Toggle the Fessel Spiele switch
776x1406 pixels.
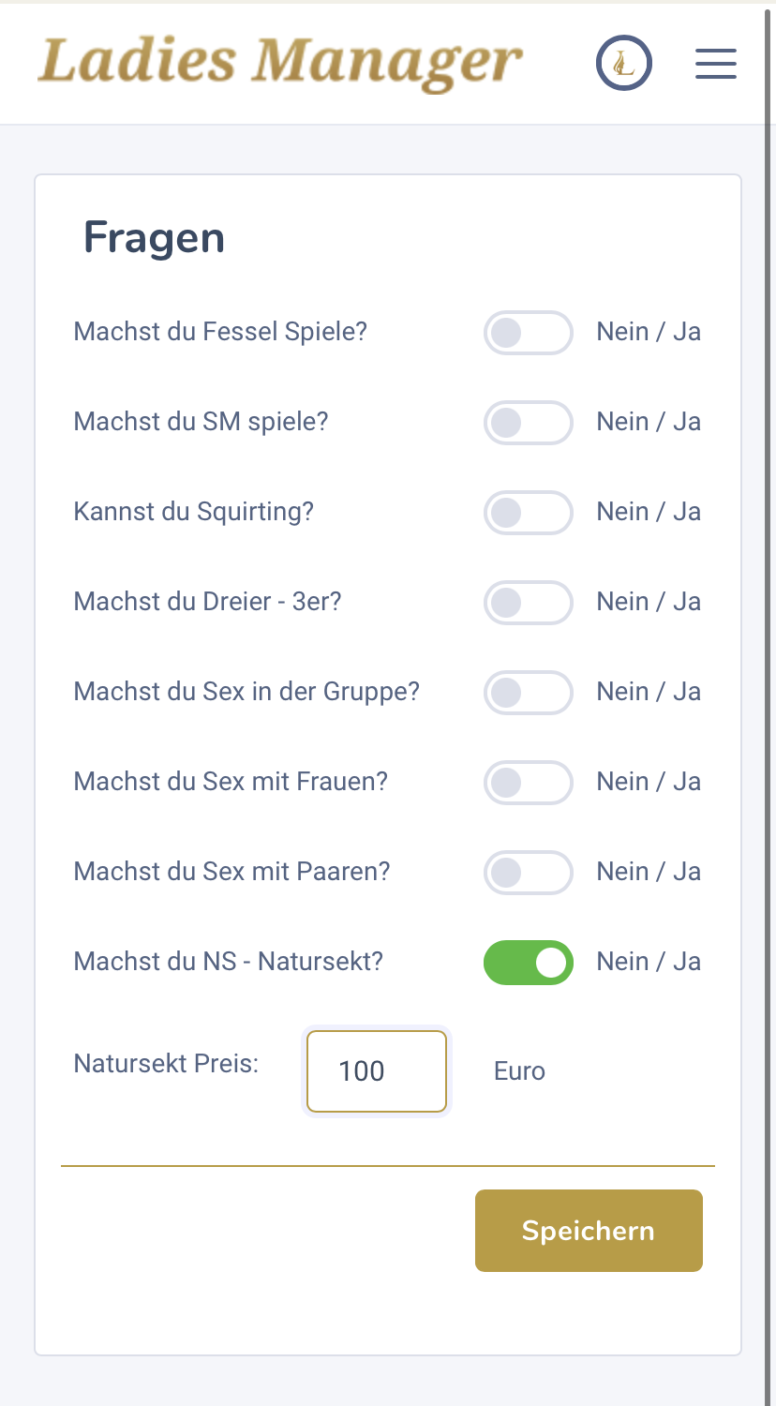tap(528, 333)
